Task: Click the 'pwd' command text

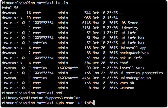Action: pyautogui.click(x=58, y=93)
